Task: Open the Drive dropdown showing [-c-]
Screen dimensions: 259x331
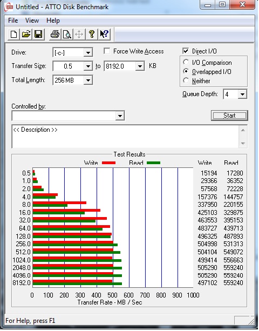Action: pos(88,52)
